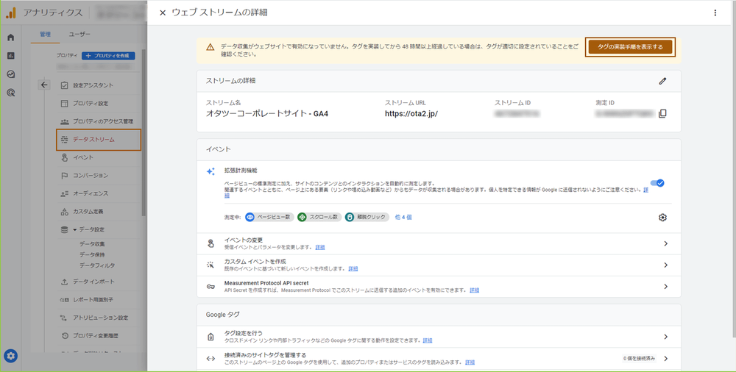Click the API secret key icon
Viewport: 736px width, 372px height.
point(210,287)
